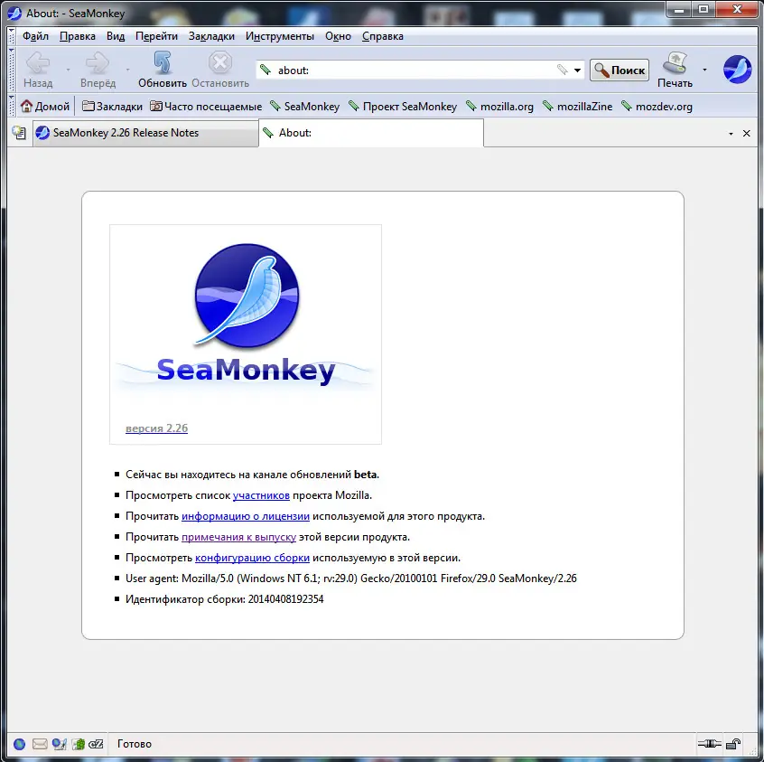The image size is (764, 762).
Task: Click the SeaMonkey icon in the title bar
Action: (x=14, y=14)
